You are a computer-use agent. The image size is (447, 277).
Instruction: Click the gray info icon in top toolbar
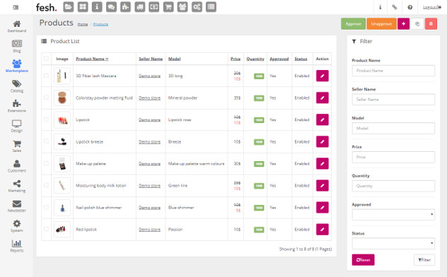(97, 7)
